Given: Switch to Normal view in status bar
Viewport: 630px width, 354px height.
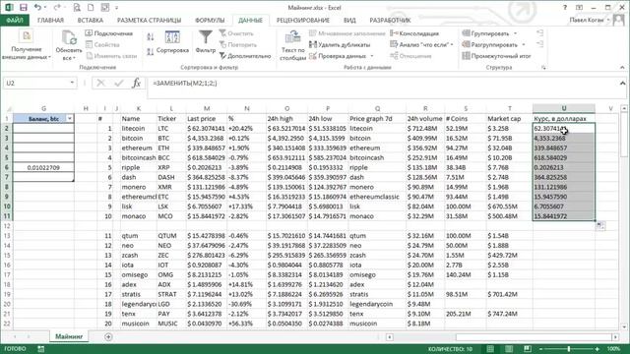Looking at the screenshot, I should (490, 349).
